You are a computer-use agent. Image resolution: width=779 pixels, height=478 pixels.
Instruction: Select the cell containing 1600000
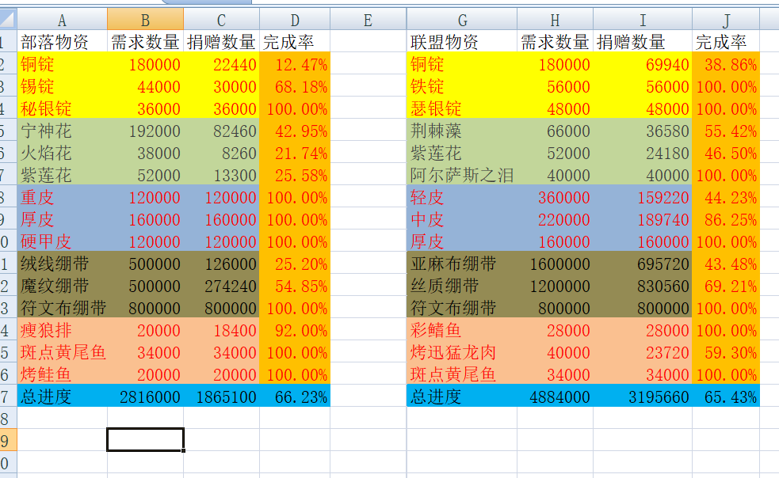(555, 264)
